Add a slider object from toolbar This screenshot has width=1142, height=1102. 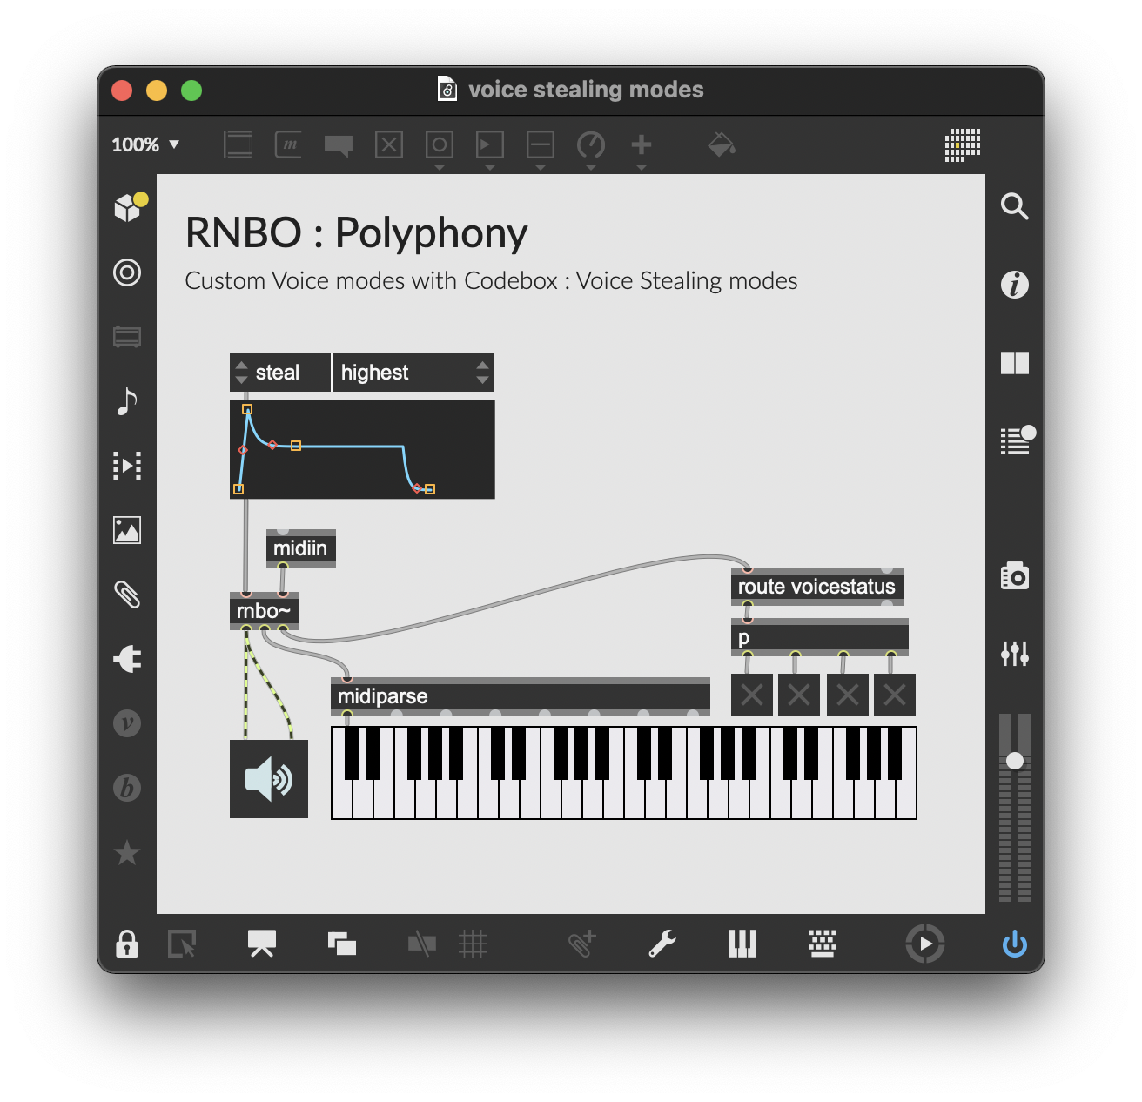click(541, 144)
